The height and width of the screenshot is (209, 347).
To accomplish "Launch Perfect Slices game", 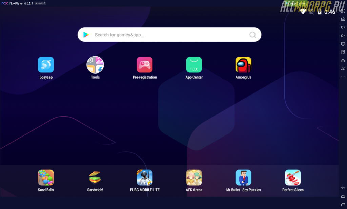I will (x=293, y=177).
